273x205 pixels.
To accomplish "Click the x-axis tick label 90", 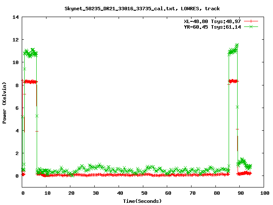I will click(x=241, y=193).
